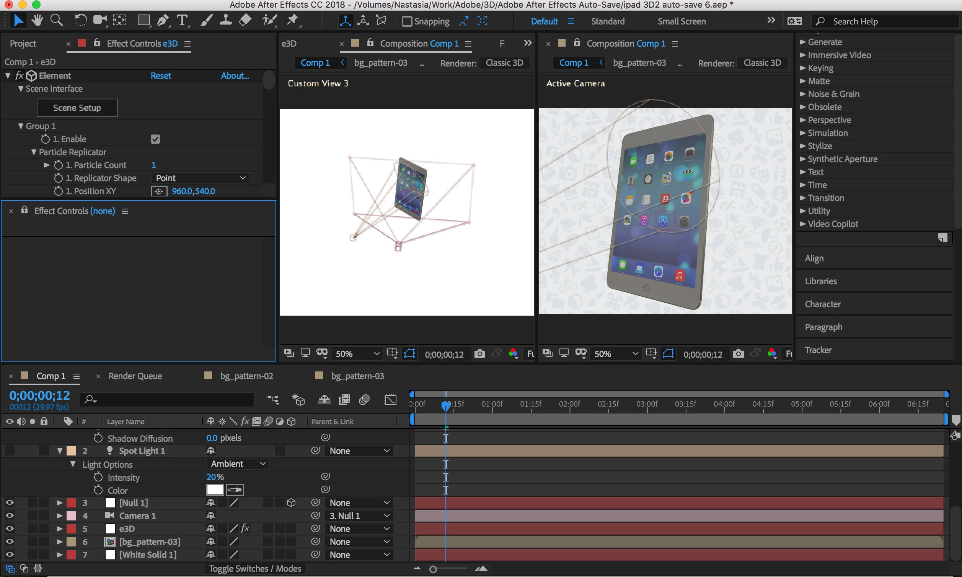Image resolution: width=962 pixels, height=577 pixels.
Task: Click Reset for Element effect
Action: click(x=161, y=76)
